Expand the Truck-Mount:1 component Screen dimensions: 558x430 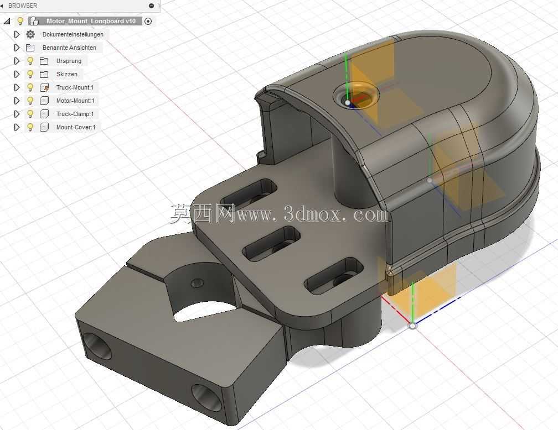tap(17, 87)
